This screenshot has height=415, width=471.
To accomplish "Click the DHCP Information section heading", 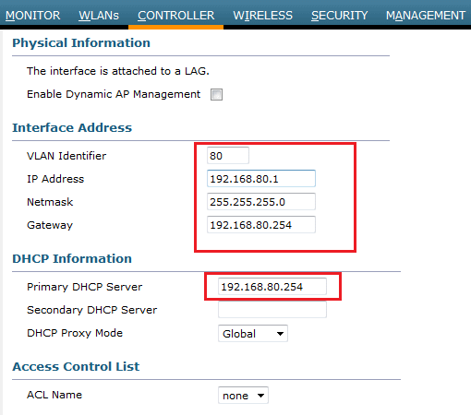I will 72,258.
